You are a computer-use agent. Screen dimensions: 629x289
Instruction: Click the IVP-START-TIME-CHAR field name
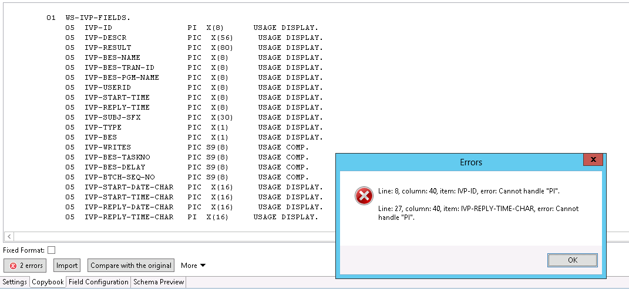click(129, 198)
